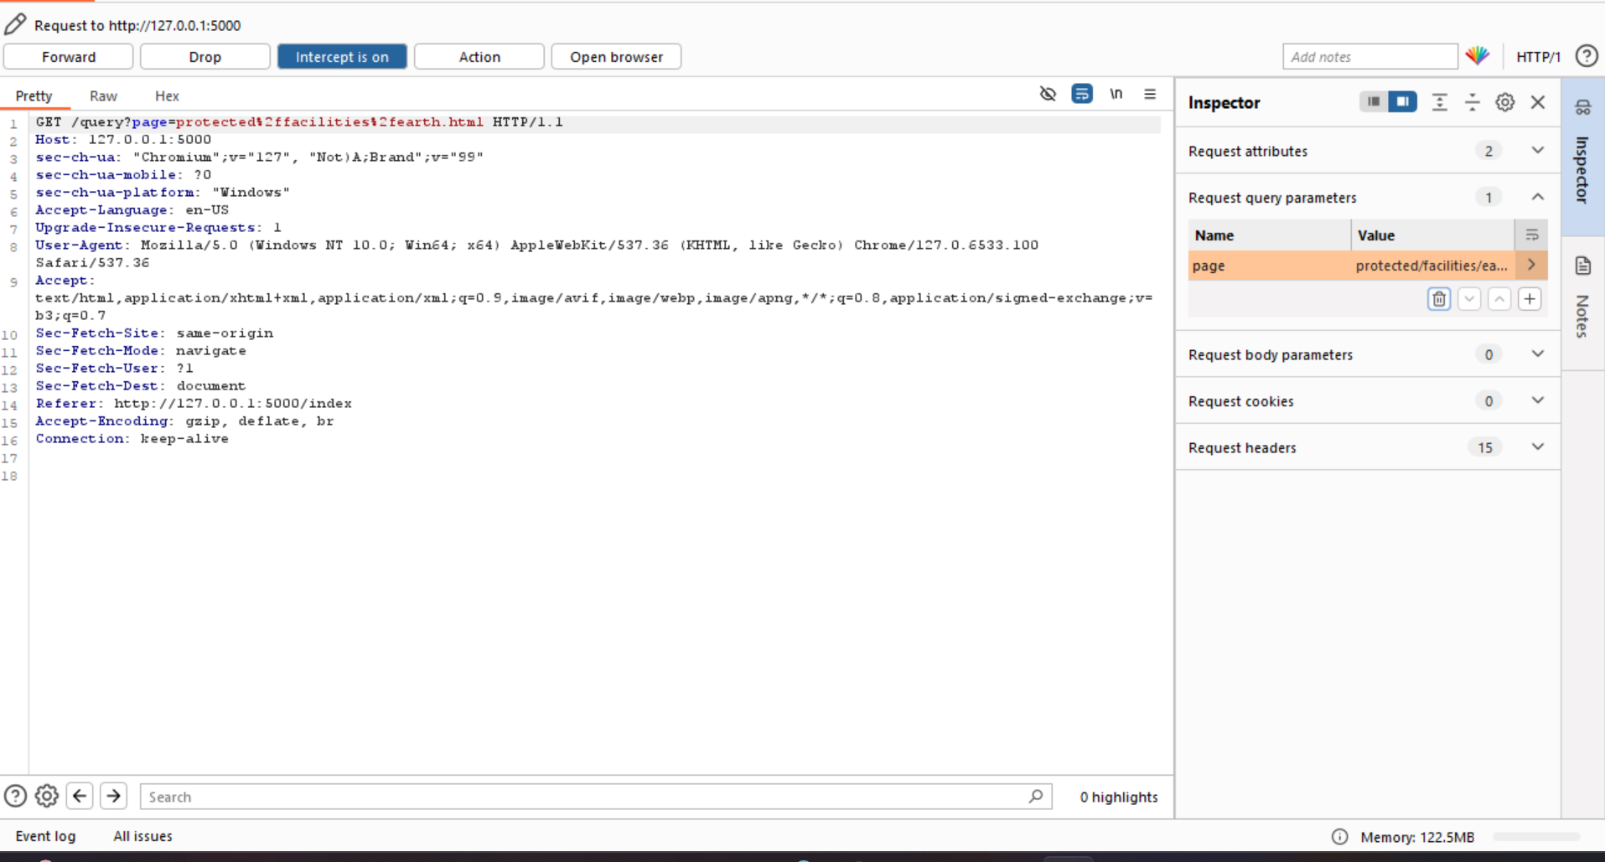The height and width of the screenshot is (862, 1605).
Task: Click the multicolor highlight color picker icon
Action: pos(1477,56)
